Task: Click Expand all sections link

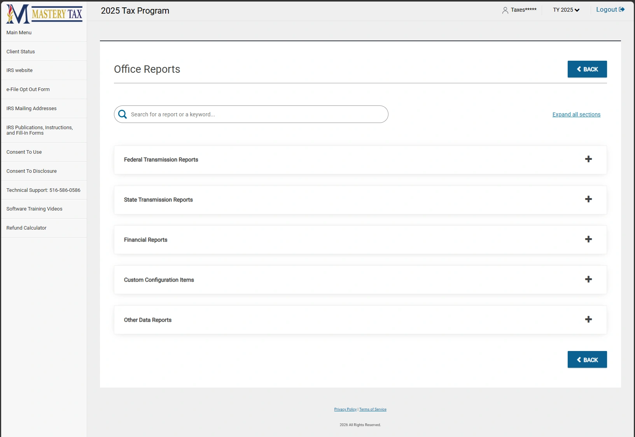Action: (576, 114)
